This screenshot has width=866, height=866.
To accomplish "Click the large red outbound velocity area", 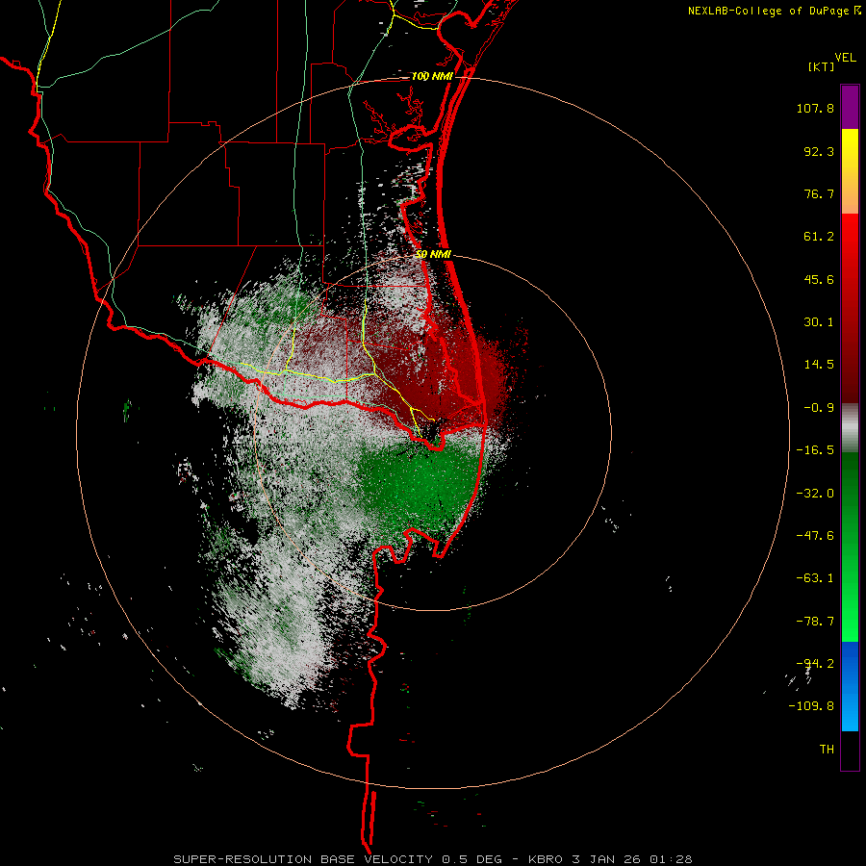I will [x=442, y=375].
